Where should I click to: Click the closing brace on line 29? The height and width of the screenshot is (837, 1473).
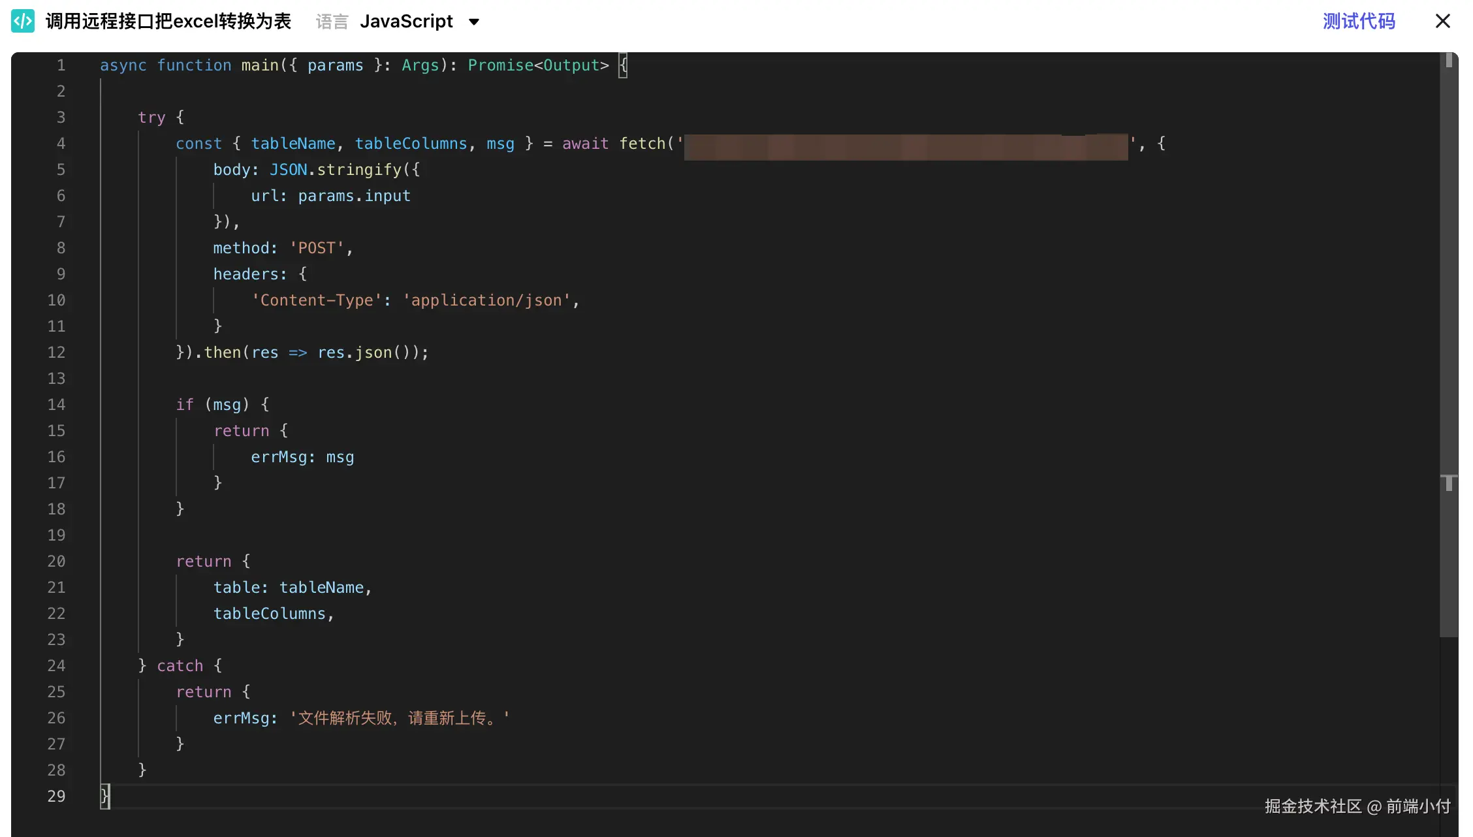(104, 797)
